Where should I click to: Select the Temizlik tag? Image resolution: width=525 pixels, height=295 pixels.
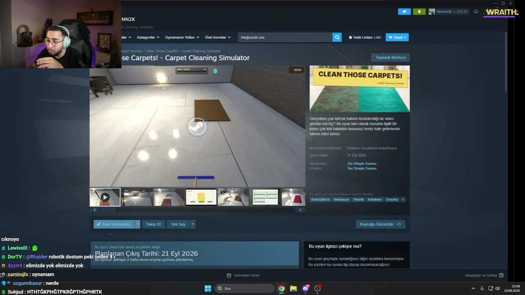pyautogui.click(x=358, y=200)
